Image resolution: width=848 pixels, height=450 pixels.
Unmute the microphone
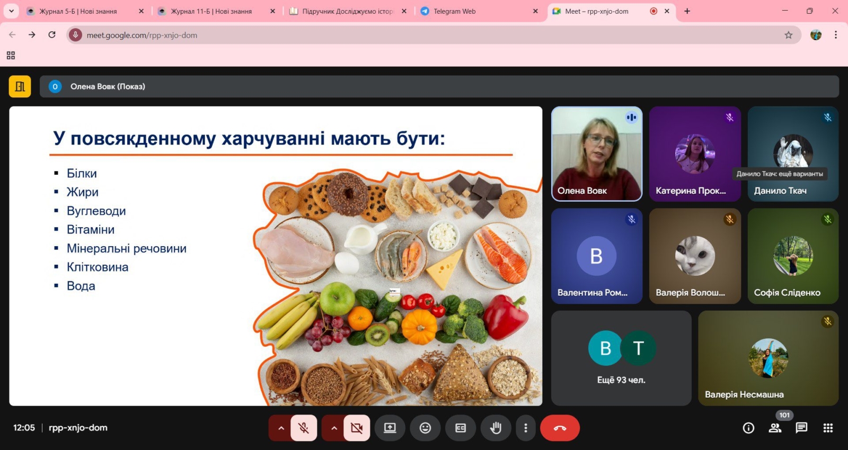(304, 428)
